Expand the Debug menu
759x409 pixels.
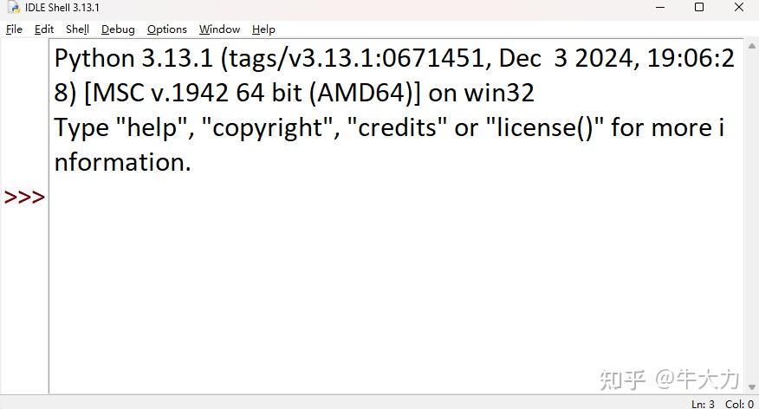(118, 29)
